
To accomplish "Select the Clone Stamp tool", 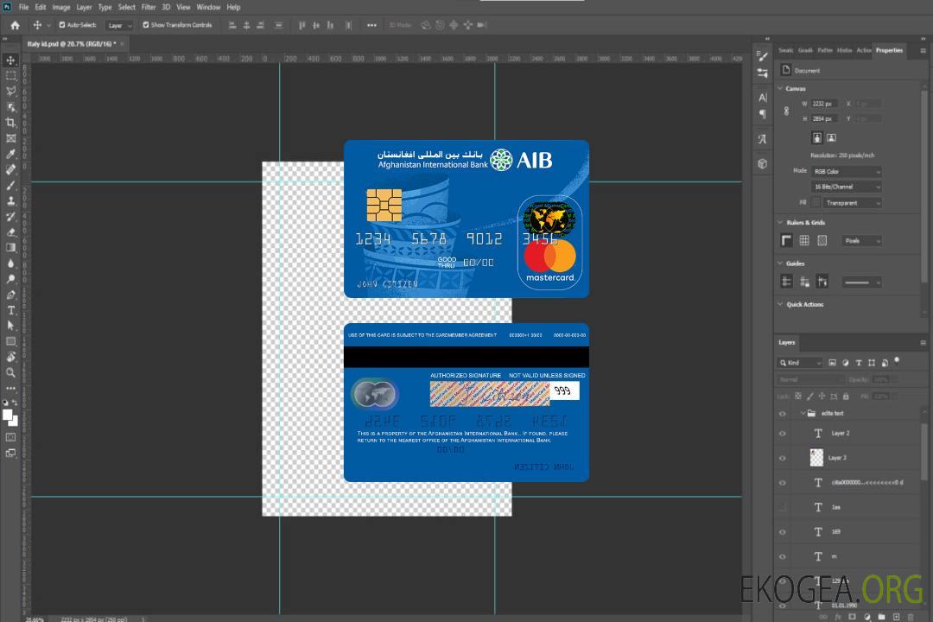I will [10, 201].
